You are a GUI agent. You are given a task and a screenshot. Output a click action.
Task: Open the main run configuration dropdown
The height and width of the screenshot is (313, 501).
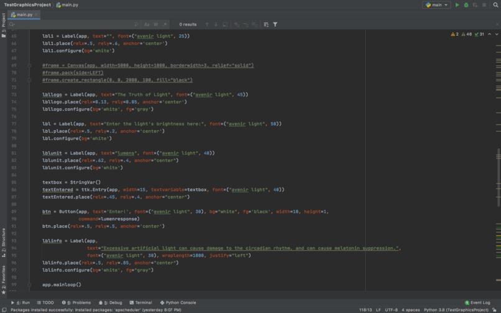pyautogui.click(x=436, y=5)
